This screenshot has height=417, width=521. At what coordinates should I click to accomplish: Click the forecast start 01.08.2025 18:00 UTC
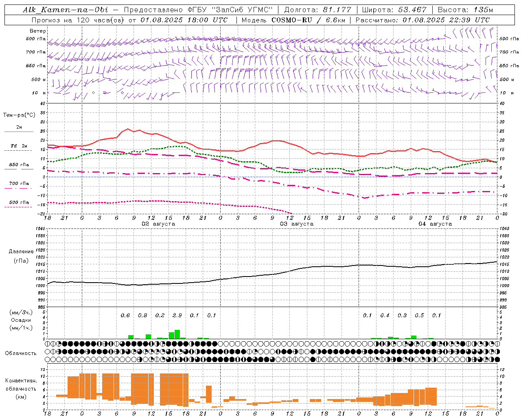[184, 20]
